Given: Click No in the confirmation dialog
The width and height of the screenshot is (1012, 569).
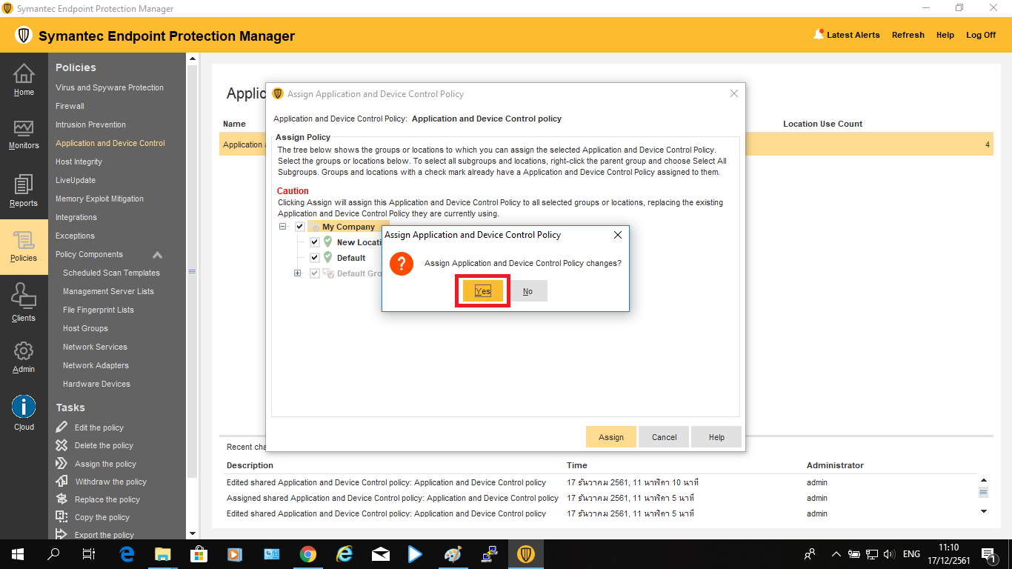Looking at the screenshot, I should point(527,291).
